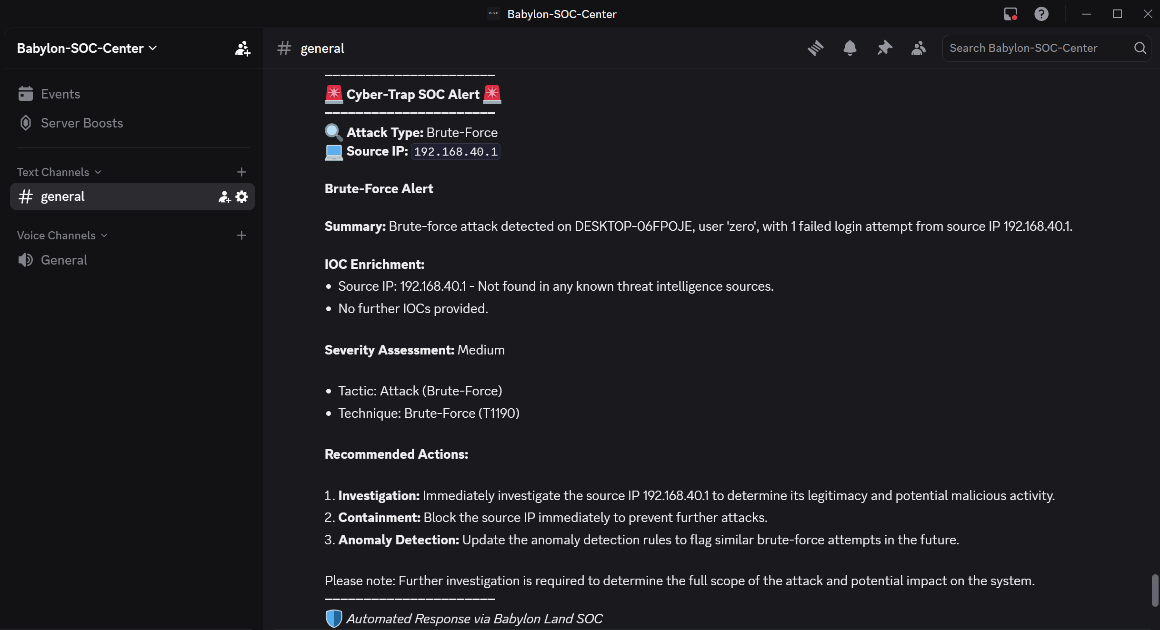Create a new voice channel plus
1160x630 pixels.
pyautogui.click(x=241, y=235)
